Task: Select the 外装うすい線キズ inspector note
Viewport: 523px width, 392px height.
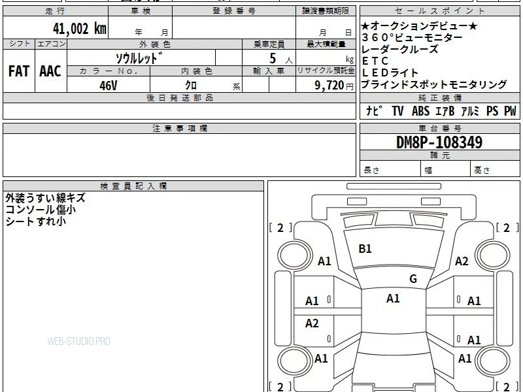Action: (x=45, y=198)
